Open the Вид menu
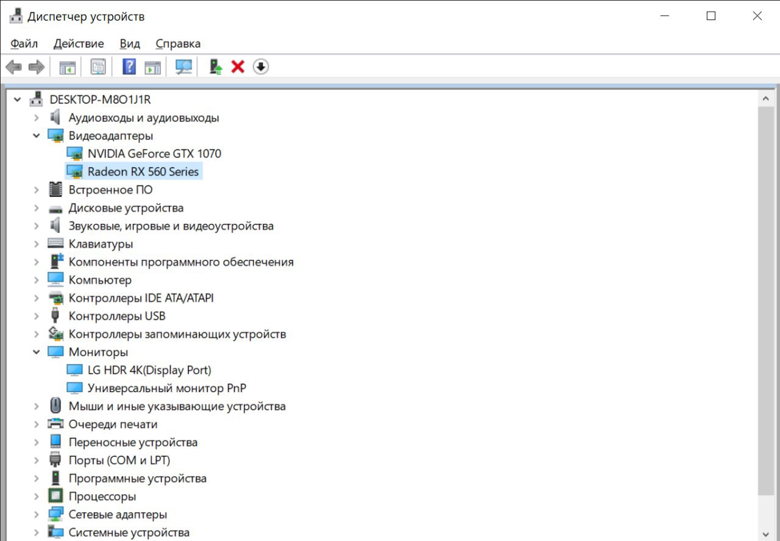The width and height of the screenshot is (780, 541). pos(130,43)
